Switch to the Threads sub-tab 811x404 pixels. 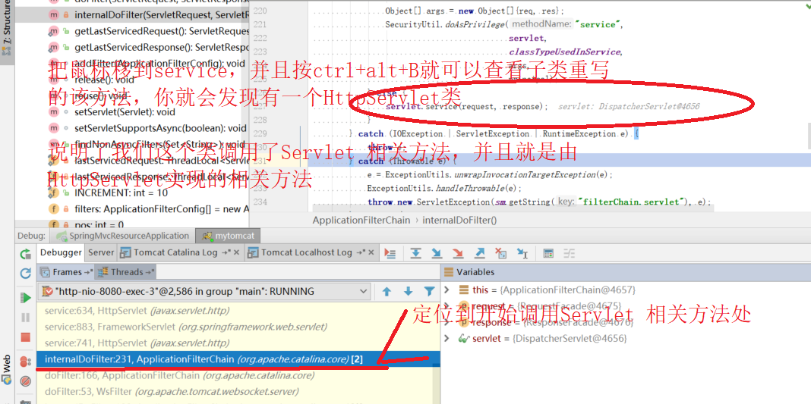pos(126,272)
